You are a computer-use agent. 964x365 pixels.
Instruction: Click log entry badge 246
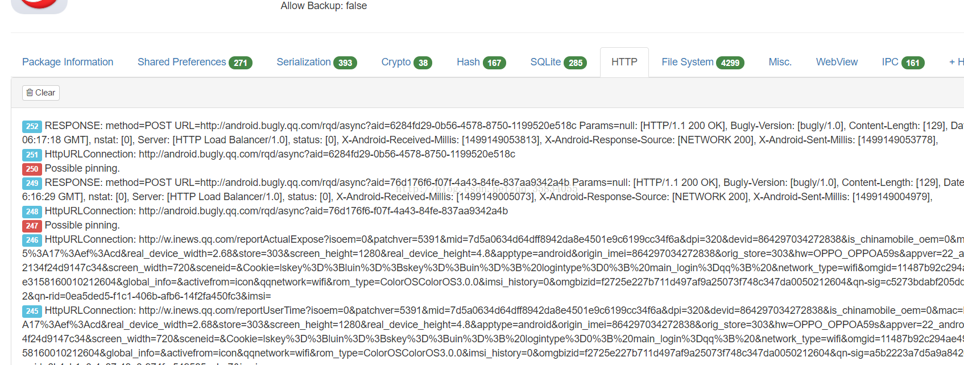(x=32, y=240)
